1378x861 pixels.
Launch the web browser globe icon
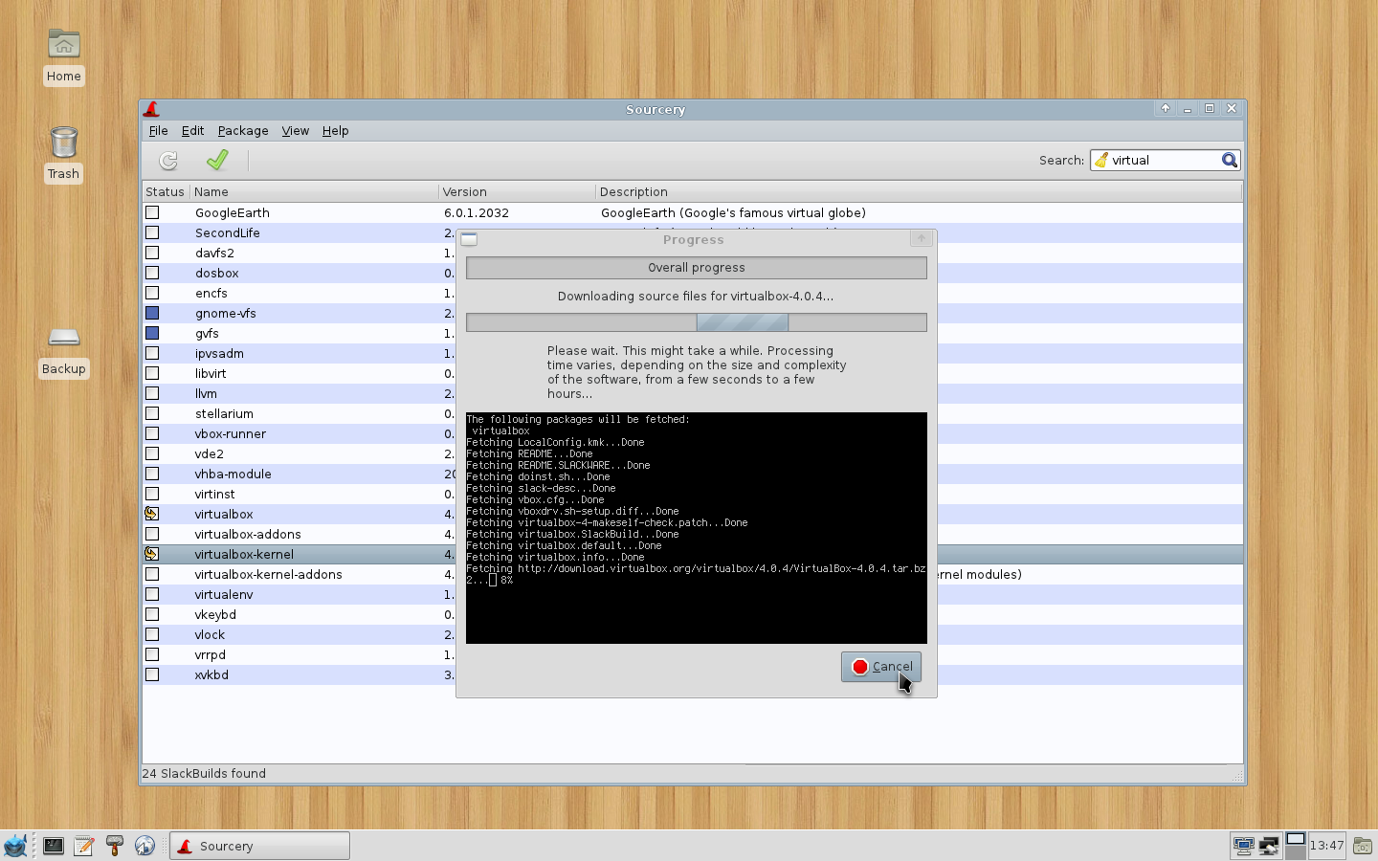point(145,846)
